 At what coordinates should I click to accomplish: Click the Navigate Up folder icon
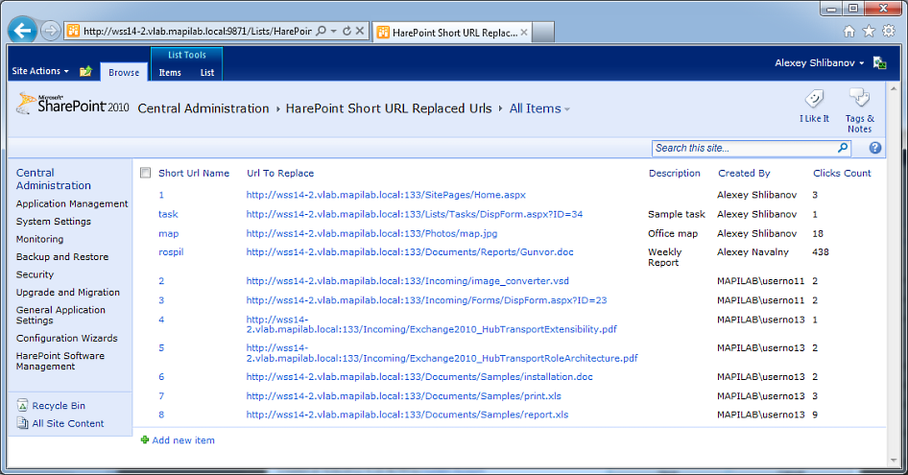tap(85, 71)
